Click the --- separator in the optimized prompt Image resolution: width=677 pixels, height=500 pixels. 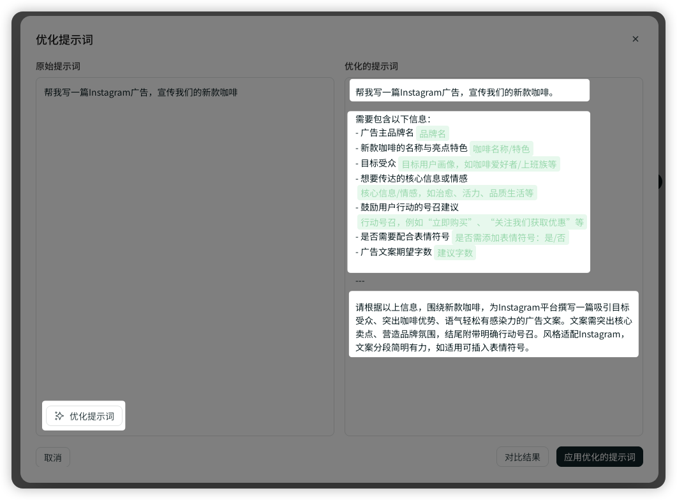(x=360, y=281)
